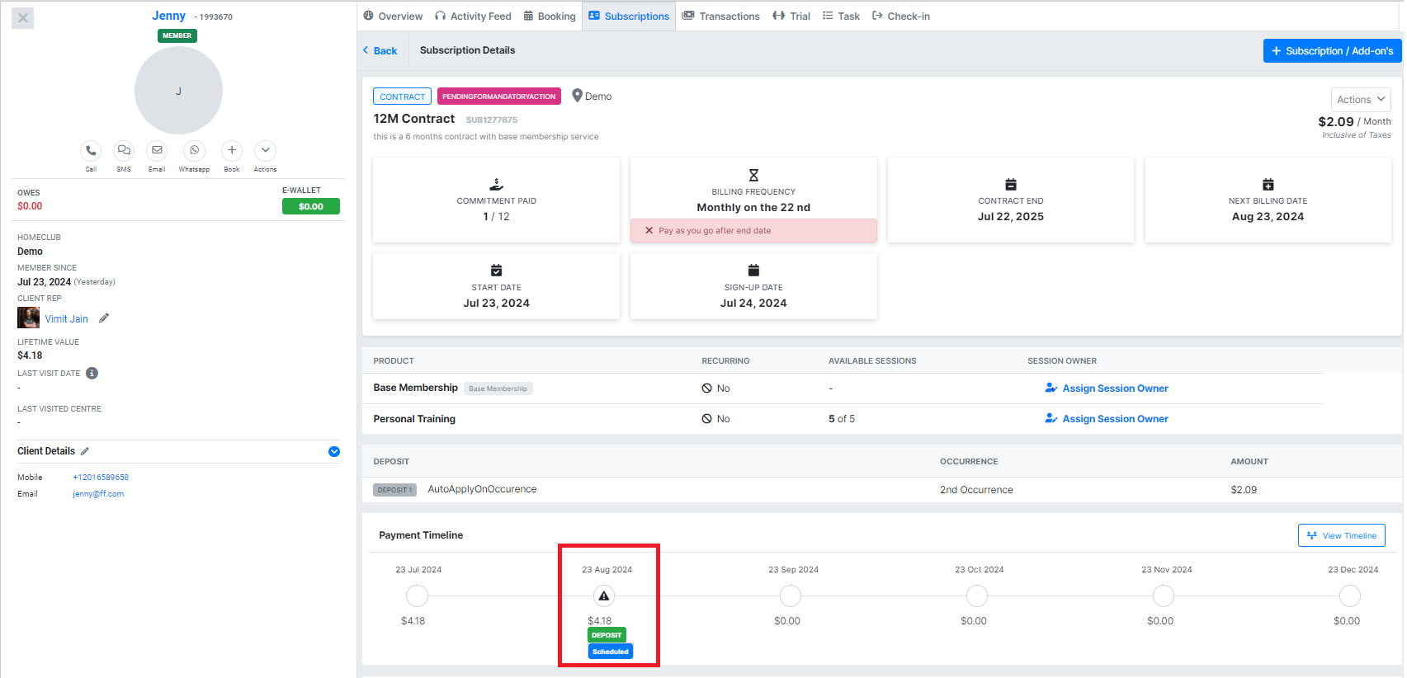Screen dimensions: 1407x678
Task: Click the Email envelope icon
Action: pyautogui.click(x=157, y=150)
